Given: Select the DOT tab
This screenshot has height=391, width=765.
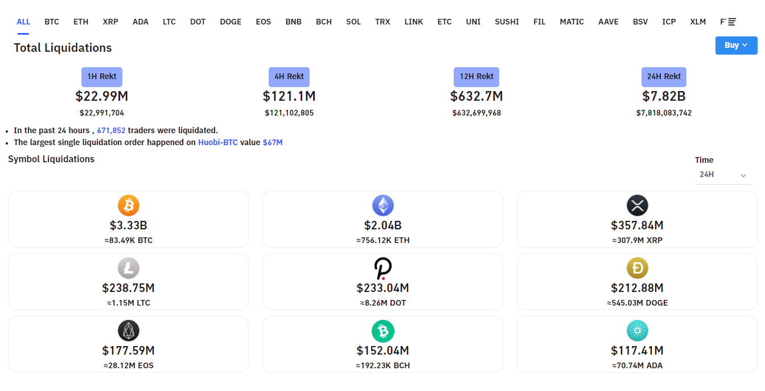Looking at the screenshot, I should (198, 22).
